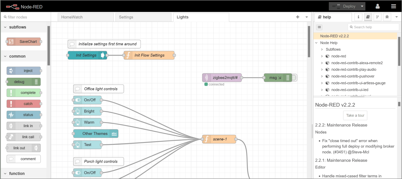
Task: Click the add new flow plus icon
Action: [298, 17]
